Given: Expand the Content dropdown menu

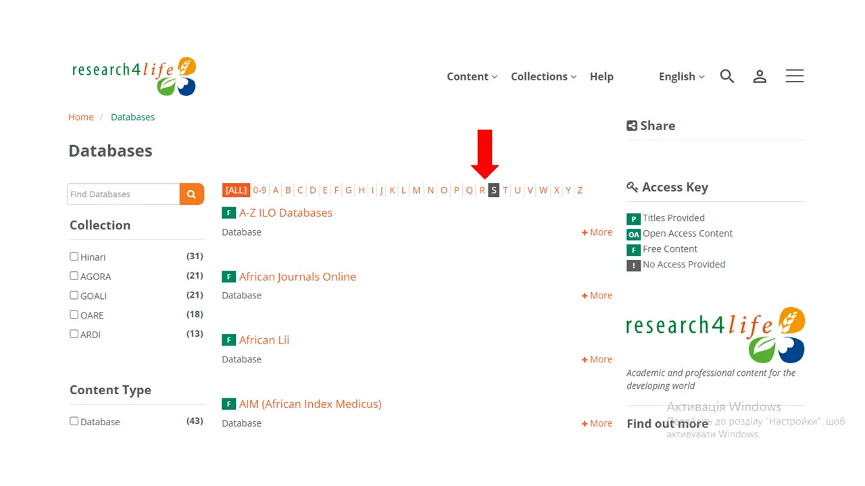Looking at the screenshot, I should (472, 76).
